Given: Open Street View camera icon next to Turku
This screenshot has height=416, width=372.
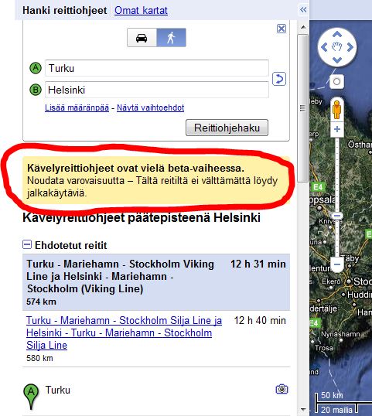Looking at the screenshot, I should (282, 389).
